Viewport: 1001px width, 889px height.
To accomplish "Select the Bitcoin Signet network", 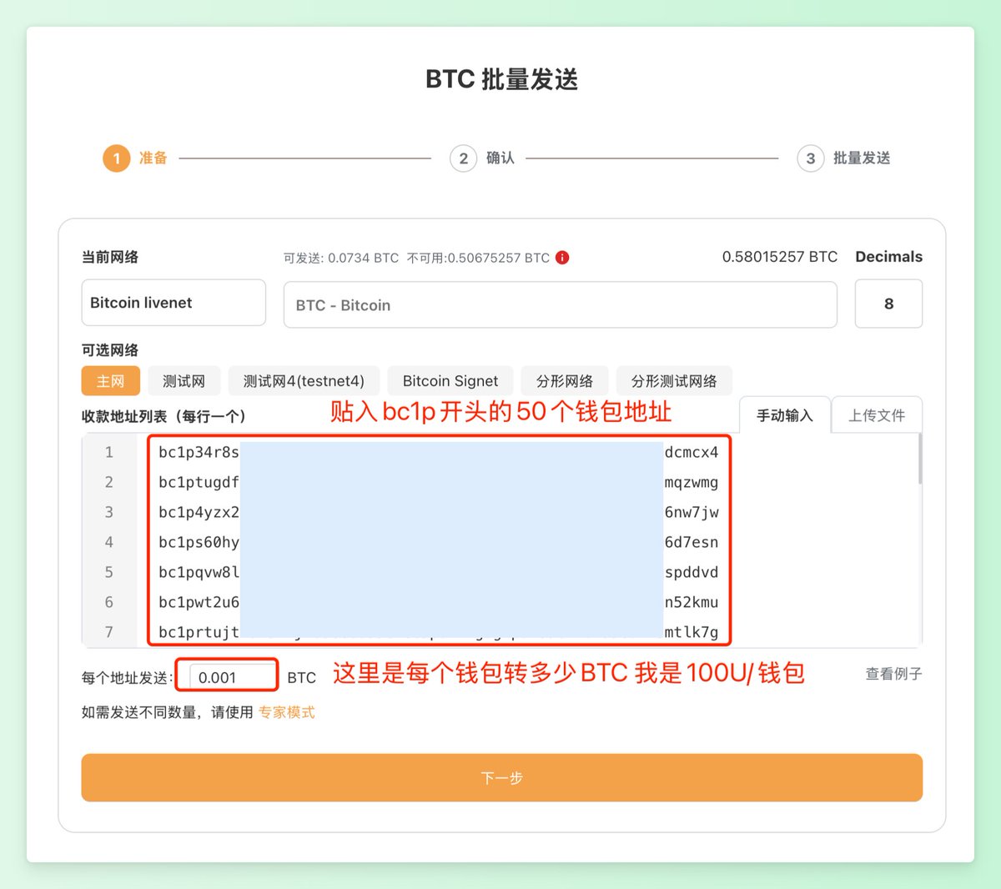I will click(450, 381).
